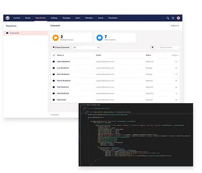The image size is (202, 173).
Task: Click the Rejected status in Martin Brailsford's row
Action: tap(149, 81)
